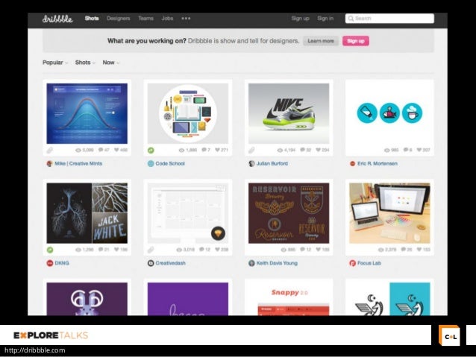
Task: Click the C+L logo icon
Action: (450, 335)
